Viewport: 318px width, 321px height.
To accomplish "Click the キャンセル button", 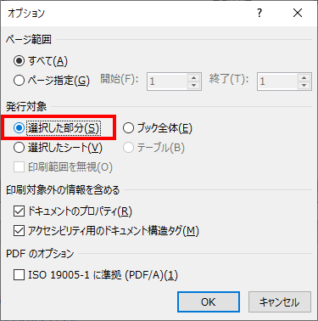I will [280, 302].
